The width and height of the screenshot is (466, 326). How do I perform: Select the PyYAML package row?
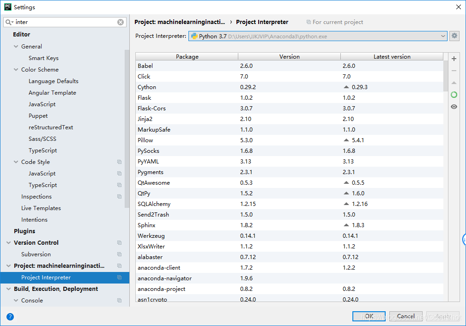tap(290, 161)
